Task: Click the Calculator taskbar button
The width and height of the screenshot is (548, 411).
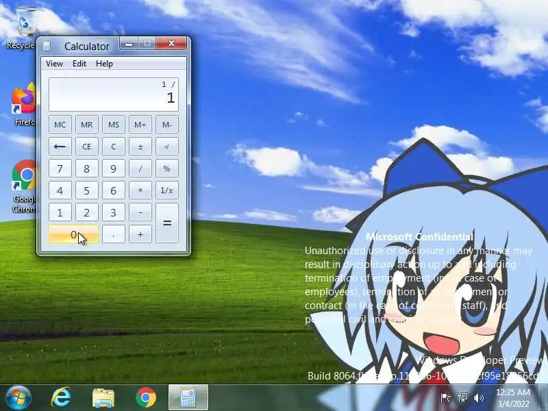Action: coord(188,397)
